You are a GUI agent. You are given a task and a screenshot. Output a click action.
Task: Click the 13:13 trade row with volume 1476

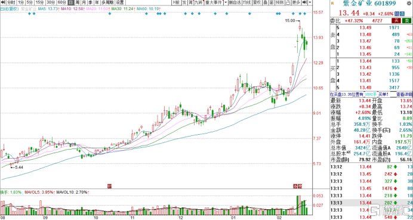pyautogui.click(x=371, y=188)
